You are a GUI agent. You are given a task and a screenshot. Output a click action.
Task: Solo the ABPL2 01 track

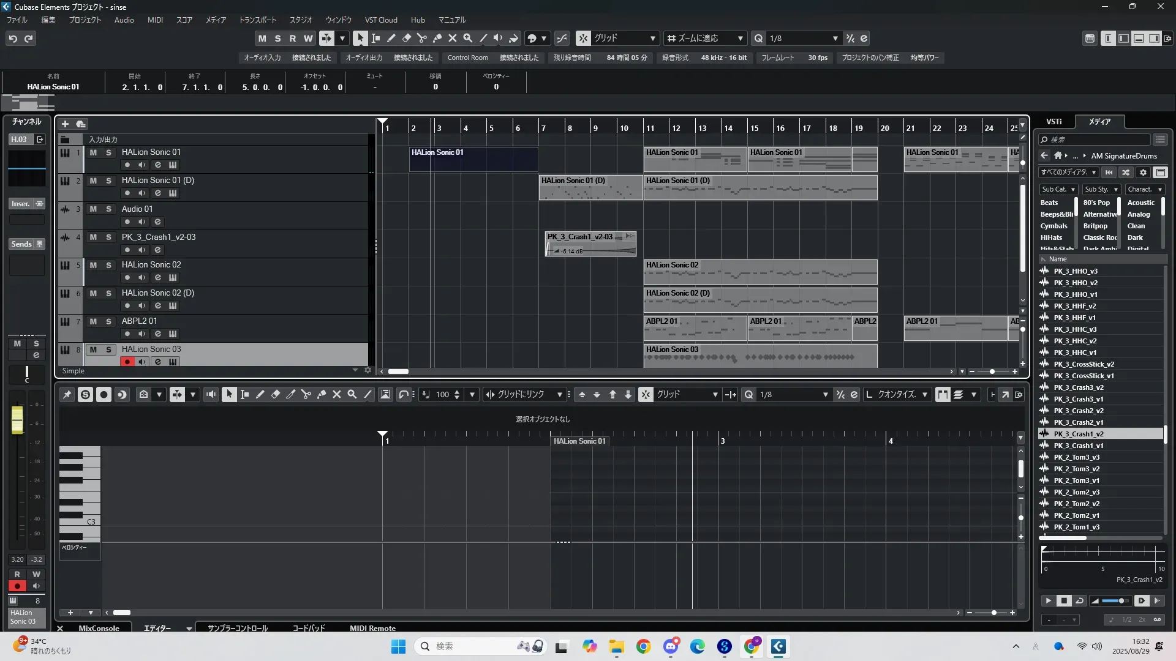[x=108, y=321]
